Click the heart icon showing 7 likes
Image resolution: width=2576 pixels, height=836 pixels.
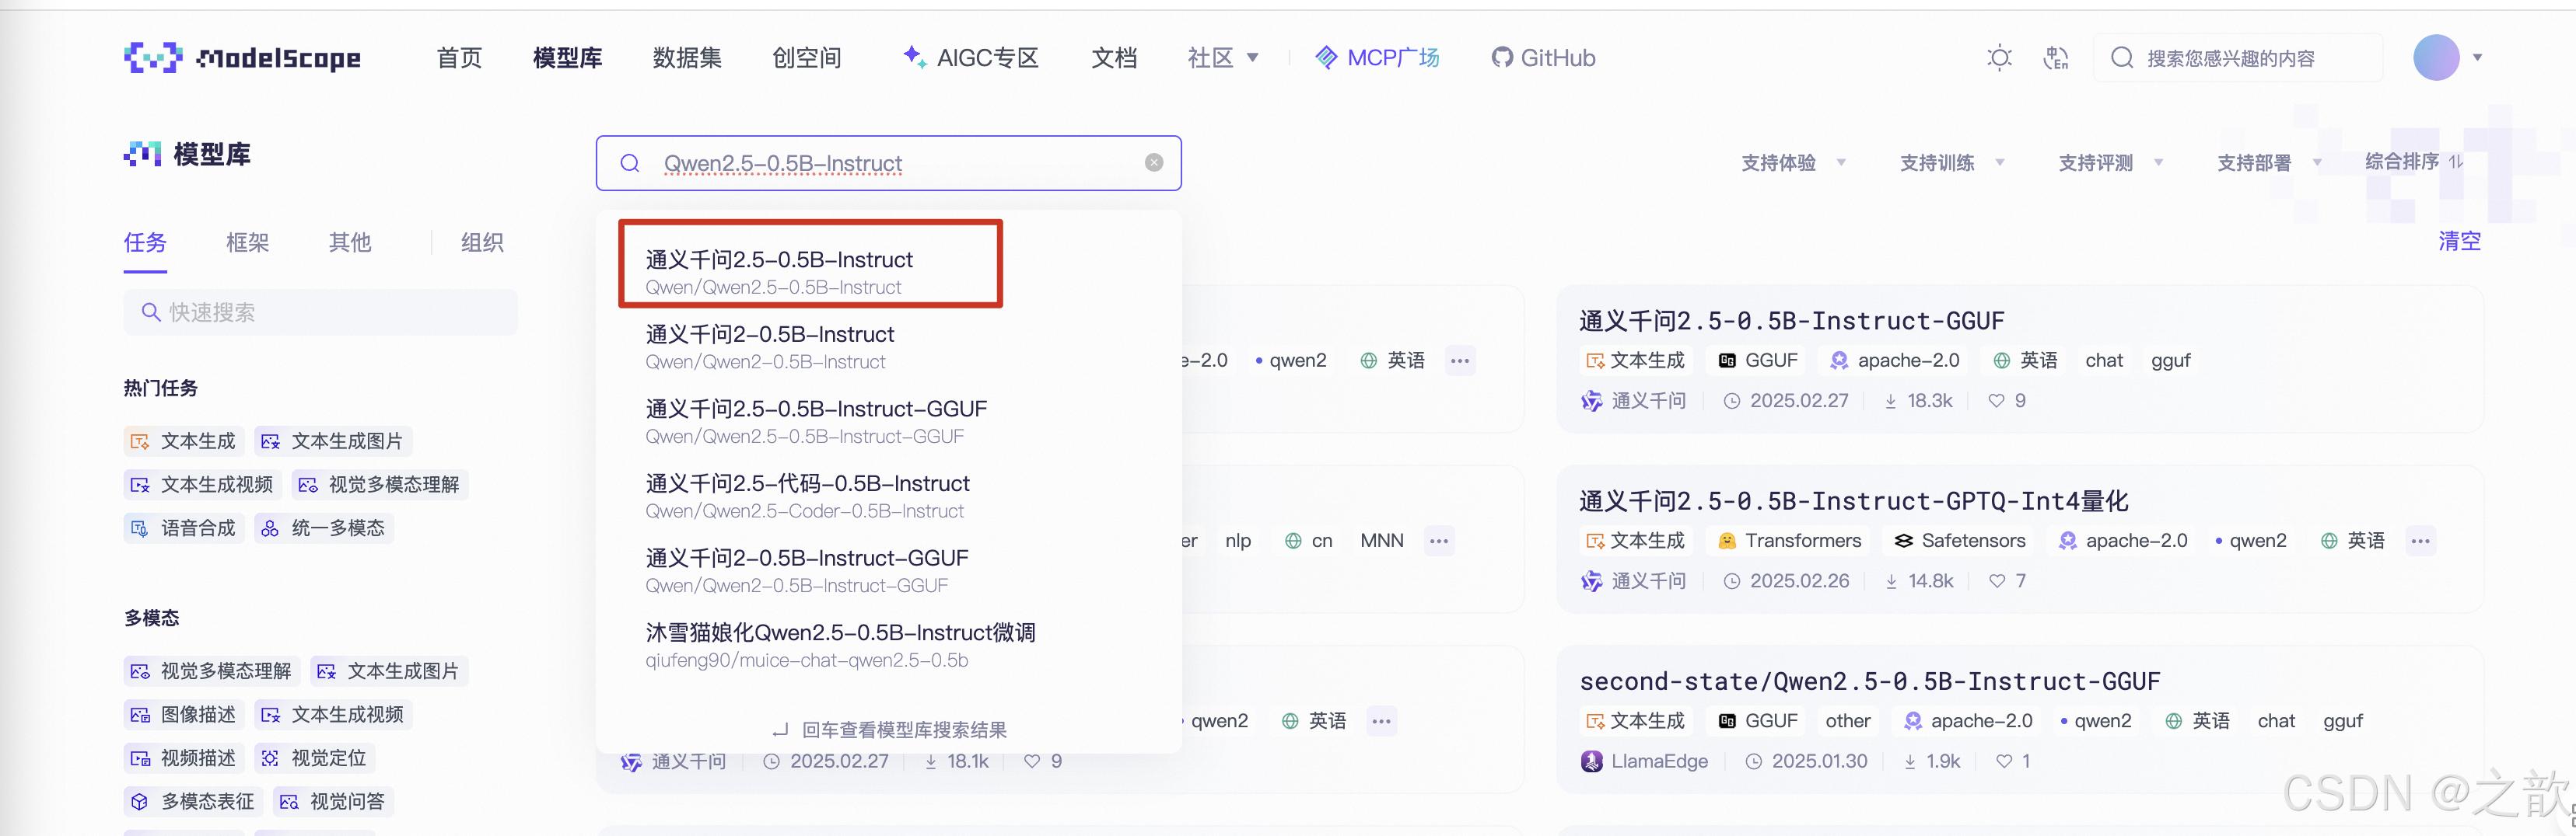(1997, 581)
